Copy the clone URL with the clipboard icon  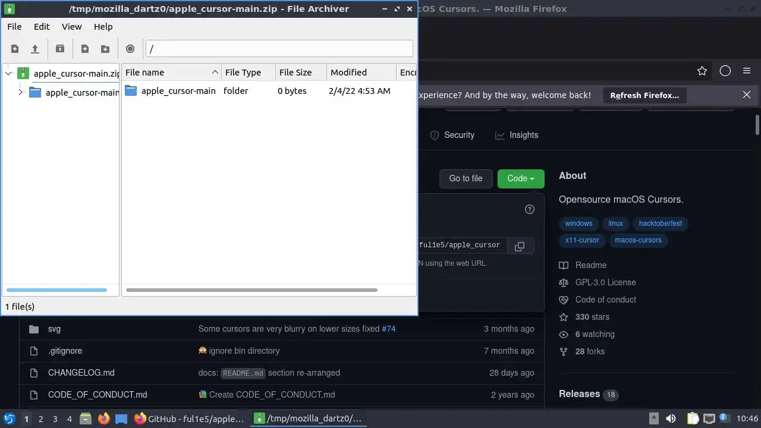[519, 246]
